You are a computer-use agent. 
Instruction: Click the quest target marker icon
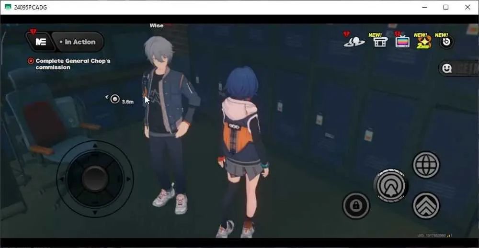coord(115,99)
